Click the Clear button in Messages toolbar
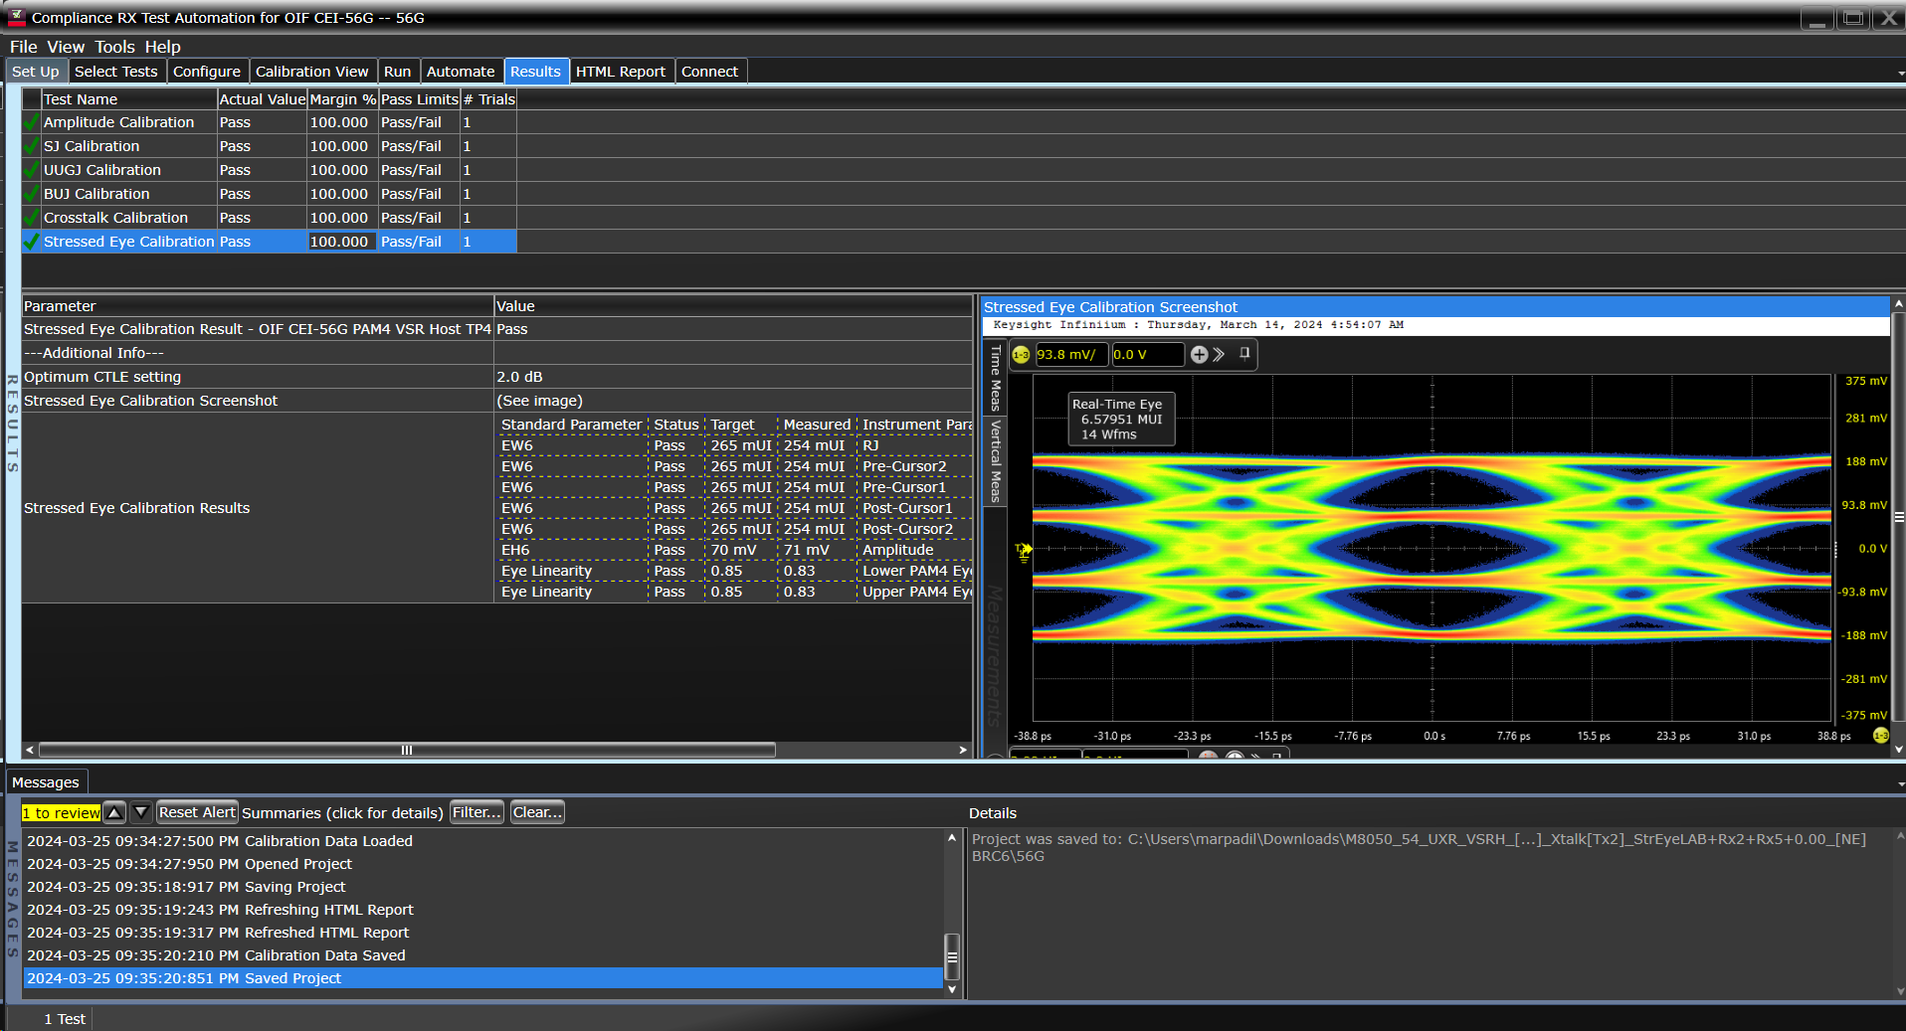The width and height of the screenshot is (1906, 1031). [x=536, y=812]
